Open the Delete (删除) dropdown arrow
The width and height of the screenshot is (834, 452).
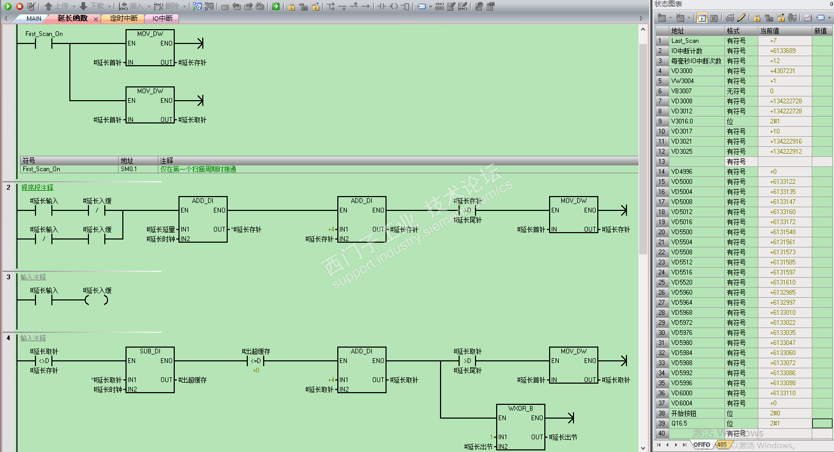pyautogui.click(x=184, y=6)
